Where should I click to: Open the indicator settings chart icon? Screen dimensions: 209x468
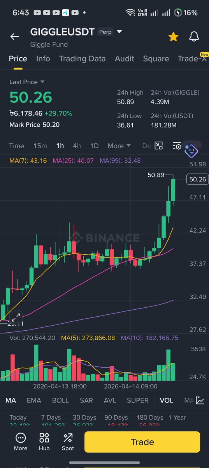click(x=200, y=400)
